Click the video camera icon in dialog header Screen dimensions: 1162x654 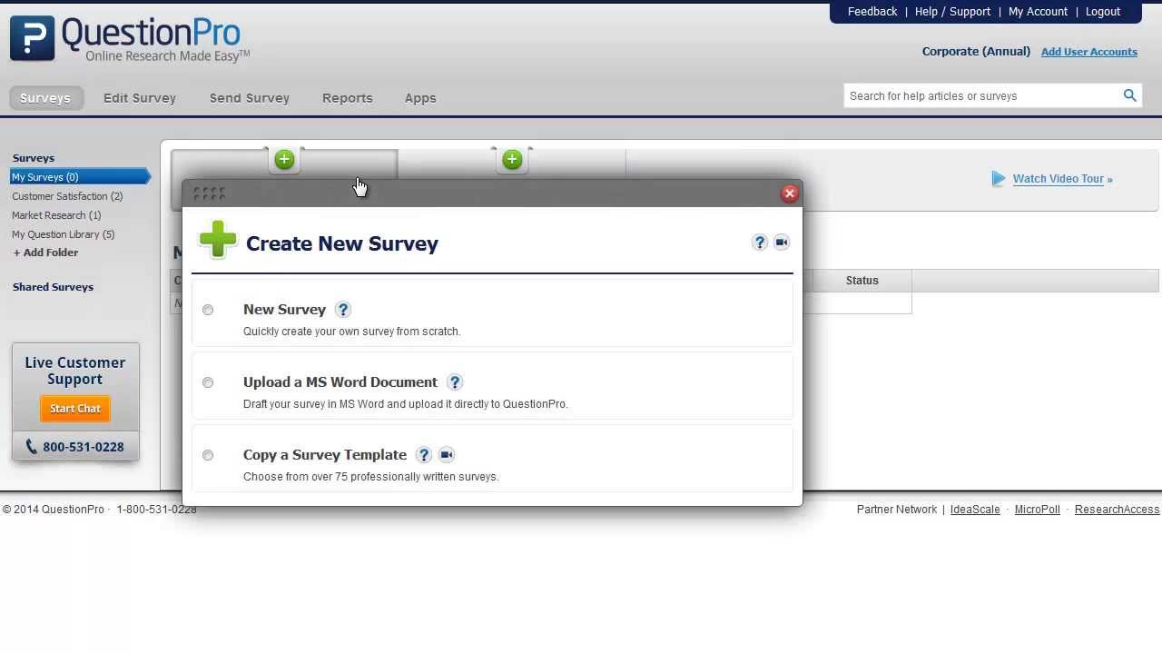point(782,243)
